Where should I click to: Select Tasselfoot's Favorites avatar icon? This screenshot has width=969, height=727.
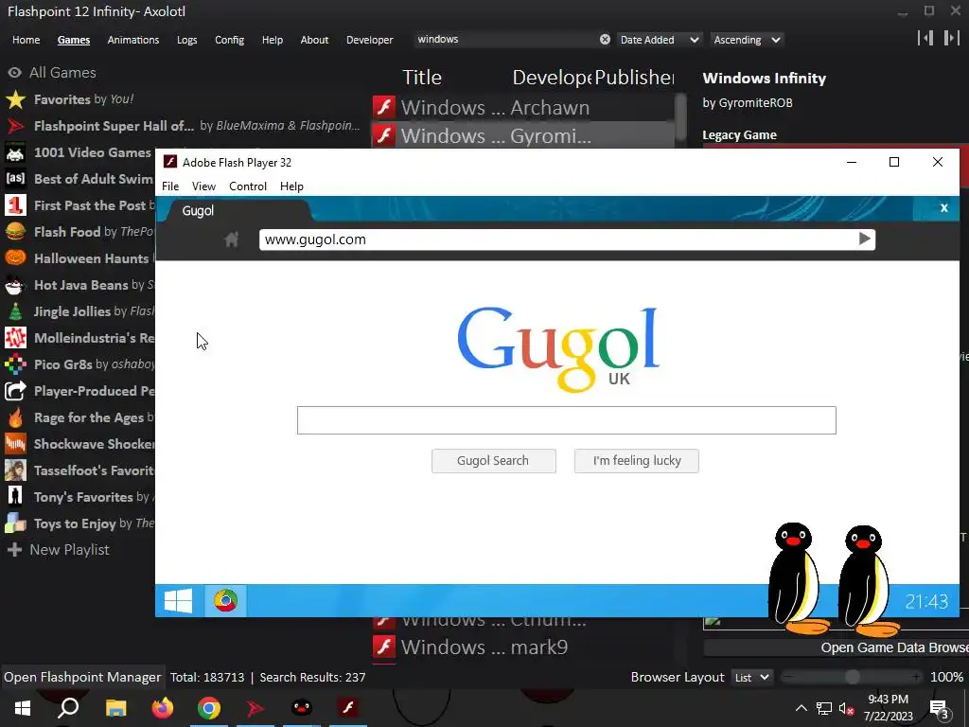15,470
